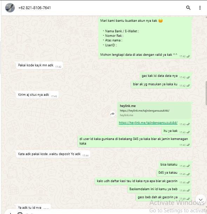The image size is (207, 214).
Task: Click the smiley emoji in first message
Action: 160,21
